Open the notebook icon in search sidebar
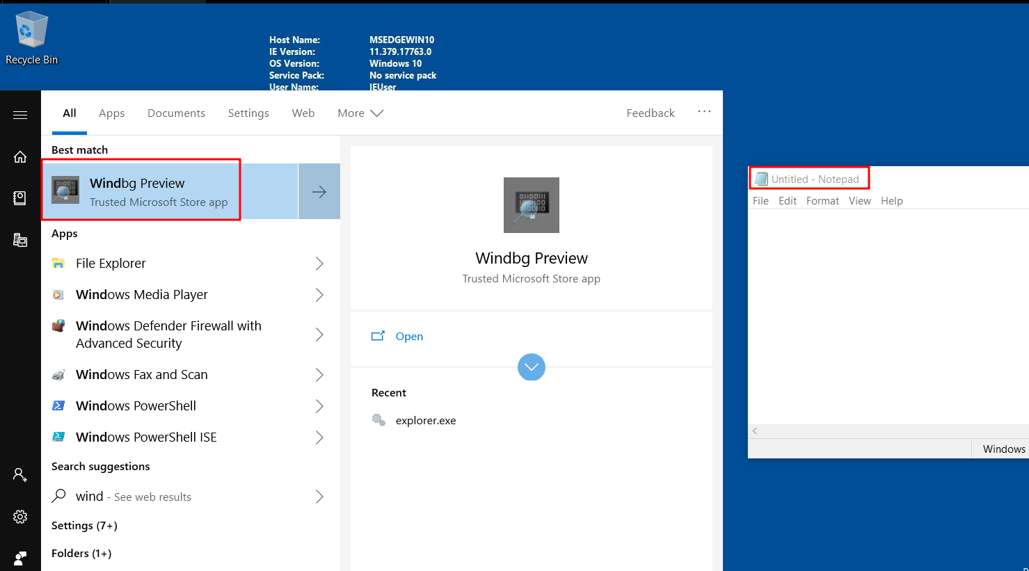Screen dimensions: 1029x571 [x=20, y=198]
